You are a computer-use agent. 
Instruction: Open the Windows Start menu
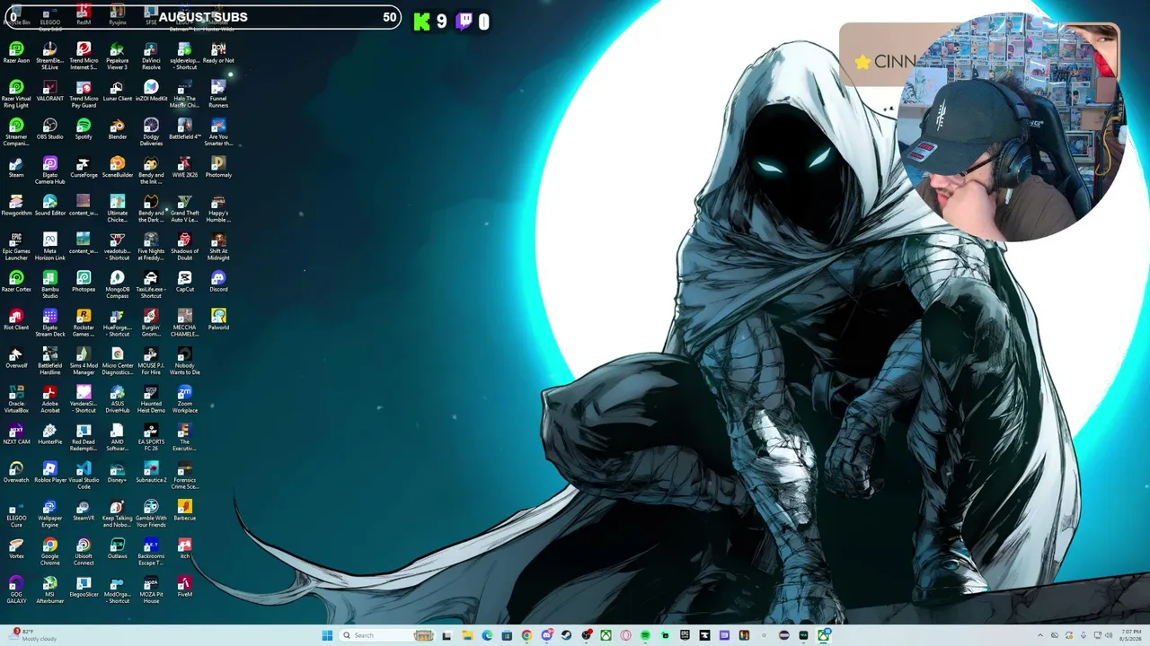click(x=327, y=635)
